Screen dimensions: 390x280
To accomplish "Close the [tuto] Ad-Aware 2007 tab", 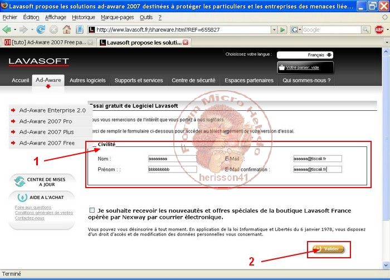I will tap(90, 42).
